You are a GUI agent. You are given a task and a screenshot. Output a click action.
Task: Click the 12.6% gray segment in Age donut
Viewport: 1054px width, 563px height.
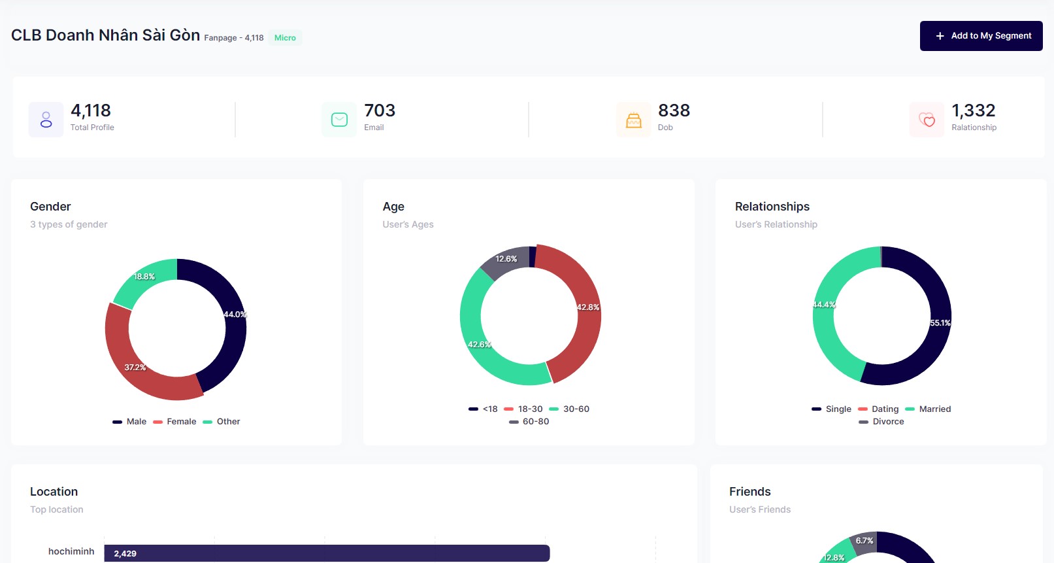pyautogui.click(x=505, y=260)
